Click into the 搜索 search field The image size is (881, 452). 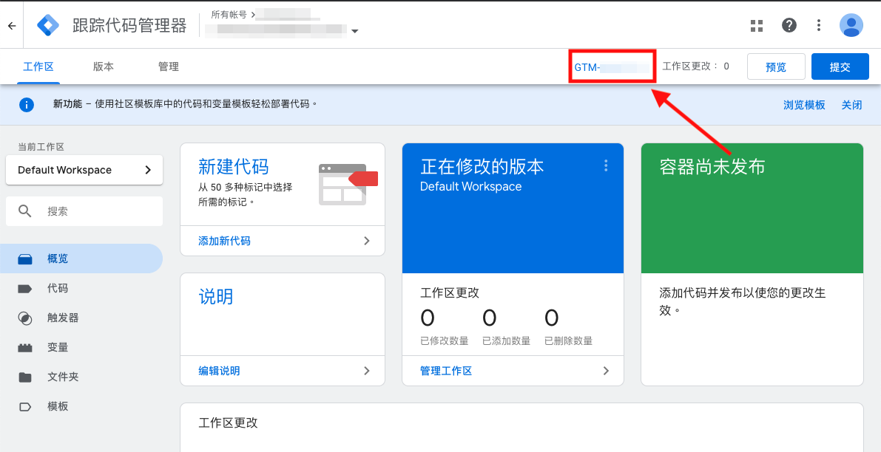click(84, 211)
